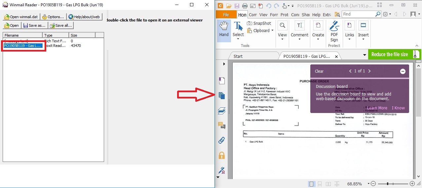The height and width of the screenshot is (188, 422).
Task: Select continuous page view mode
Action: (320, 184)
